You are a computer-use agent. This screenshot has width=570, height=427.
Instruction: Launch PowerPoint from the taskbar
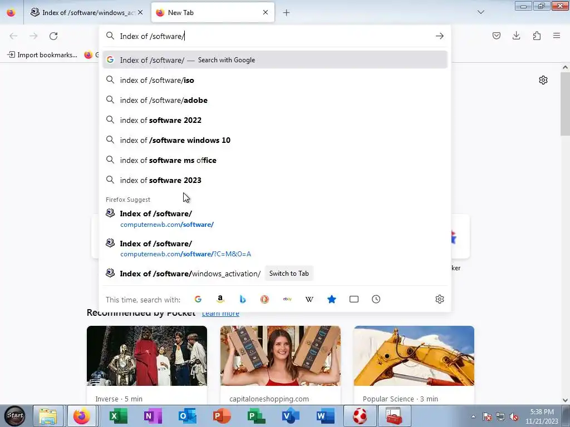(222, 416)
